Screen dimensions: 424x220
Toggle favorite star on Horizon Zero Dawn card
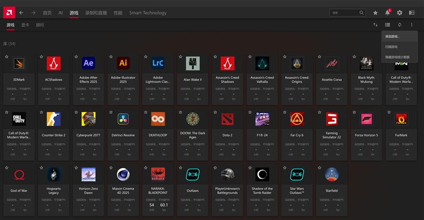pos(76,168)
